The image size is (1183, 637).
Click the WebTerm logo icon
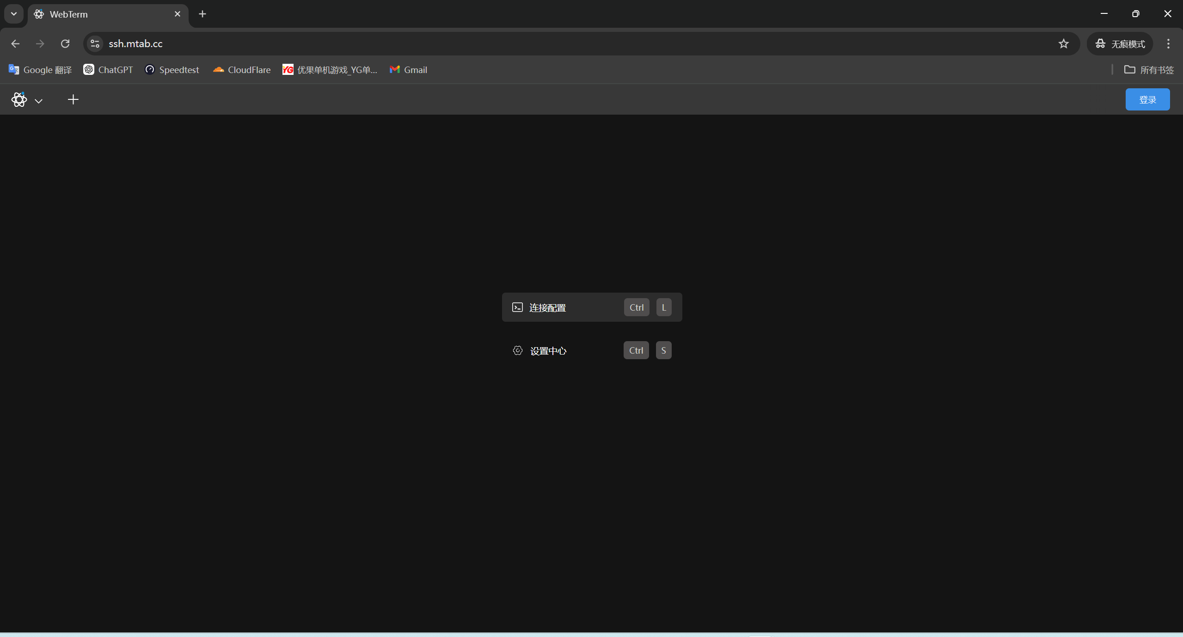tap(19, 99)
